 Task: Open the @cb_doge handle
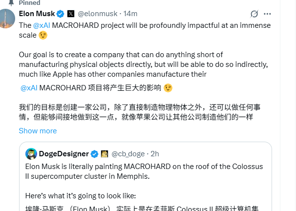click(x=129, y=154)
